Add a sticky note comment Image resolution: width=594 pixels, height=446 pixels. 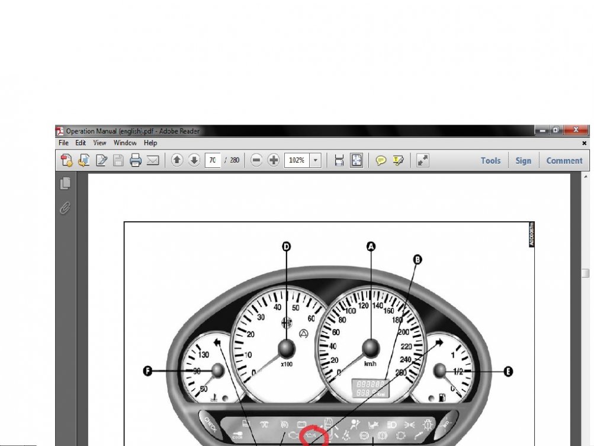click(x=381, y=160)
